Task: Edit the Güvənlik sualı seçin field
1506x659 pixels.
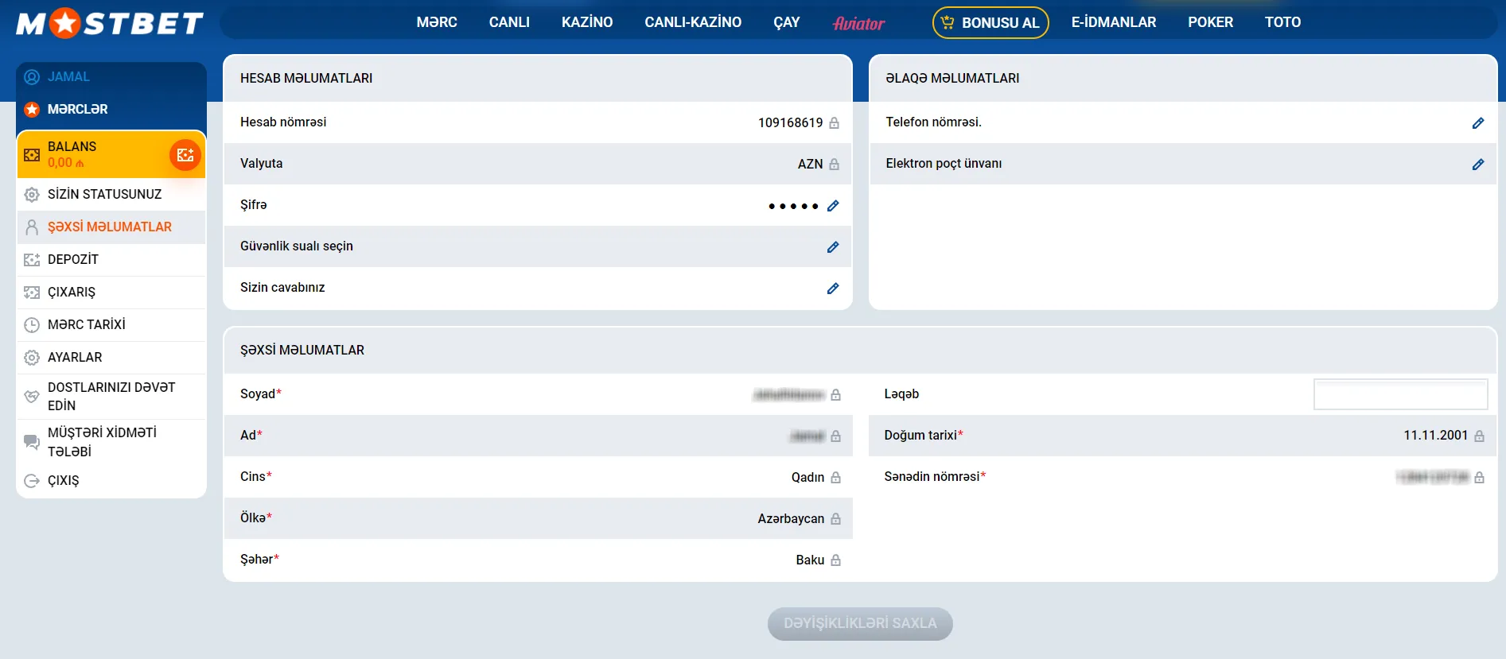Action: tap(833, 247)
